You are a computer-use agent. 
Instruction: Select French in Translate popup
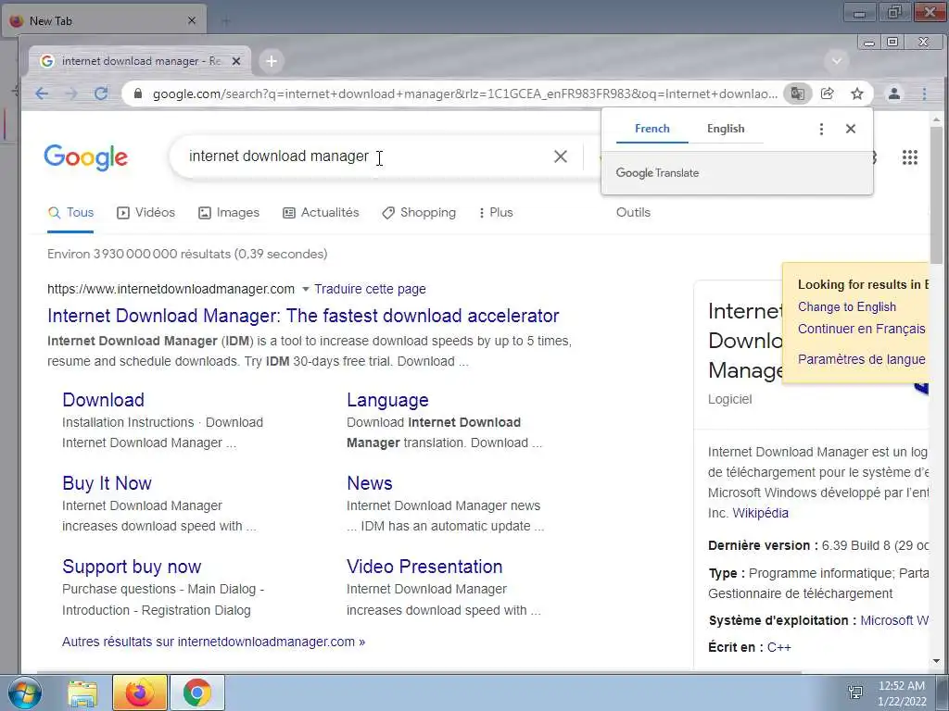(652, 129)
